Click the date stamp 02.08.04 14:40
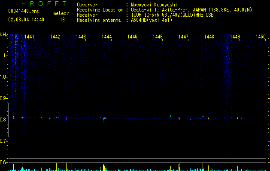This screenshot has height=171, width=270. tap(26, 20)
